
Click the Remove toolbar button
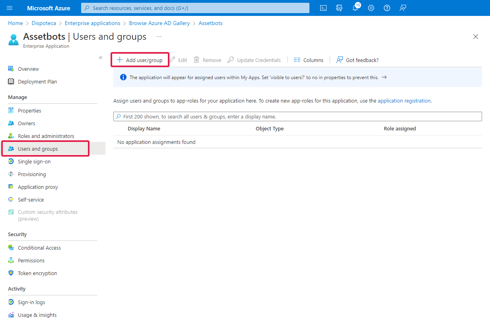pyautogui.click(x=207, y=60)
